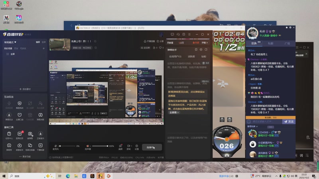Expand 详情 arrow in contribution bar
This screenshot has width=319, height=179.
tap(205, 43)
